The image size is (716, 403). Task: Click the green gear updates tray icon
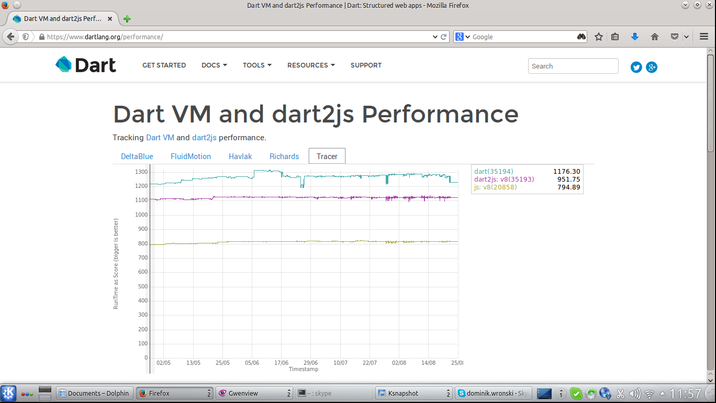(x=591, y=394)
